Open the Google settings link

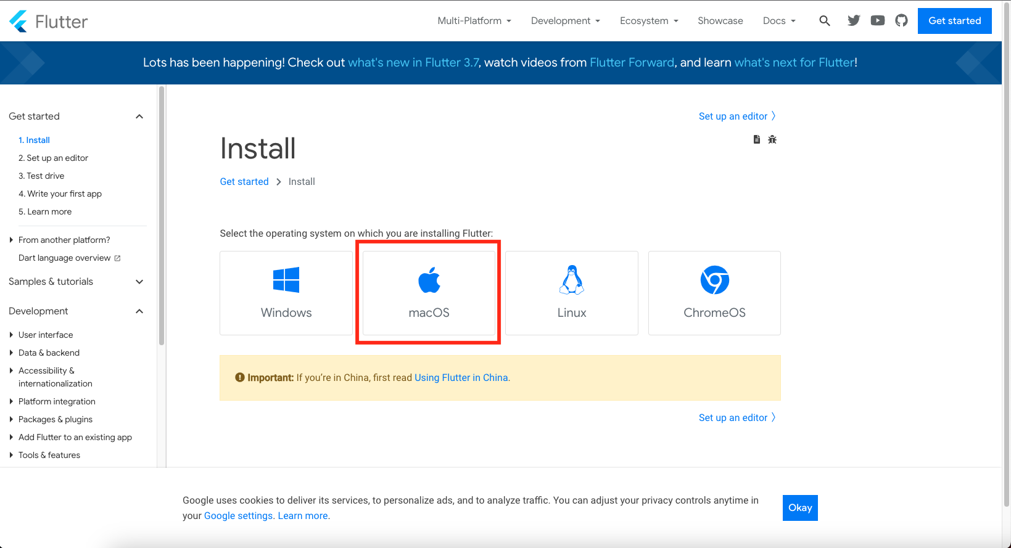(x=238, y=516)
